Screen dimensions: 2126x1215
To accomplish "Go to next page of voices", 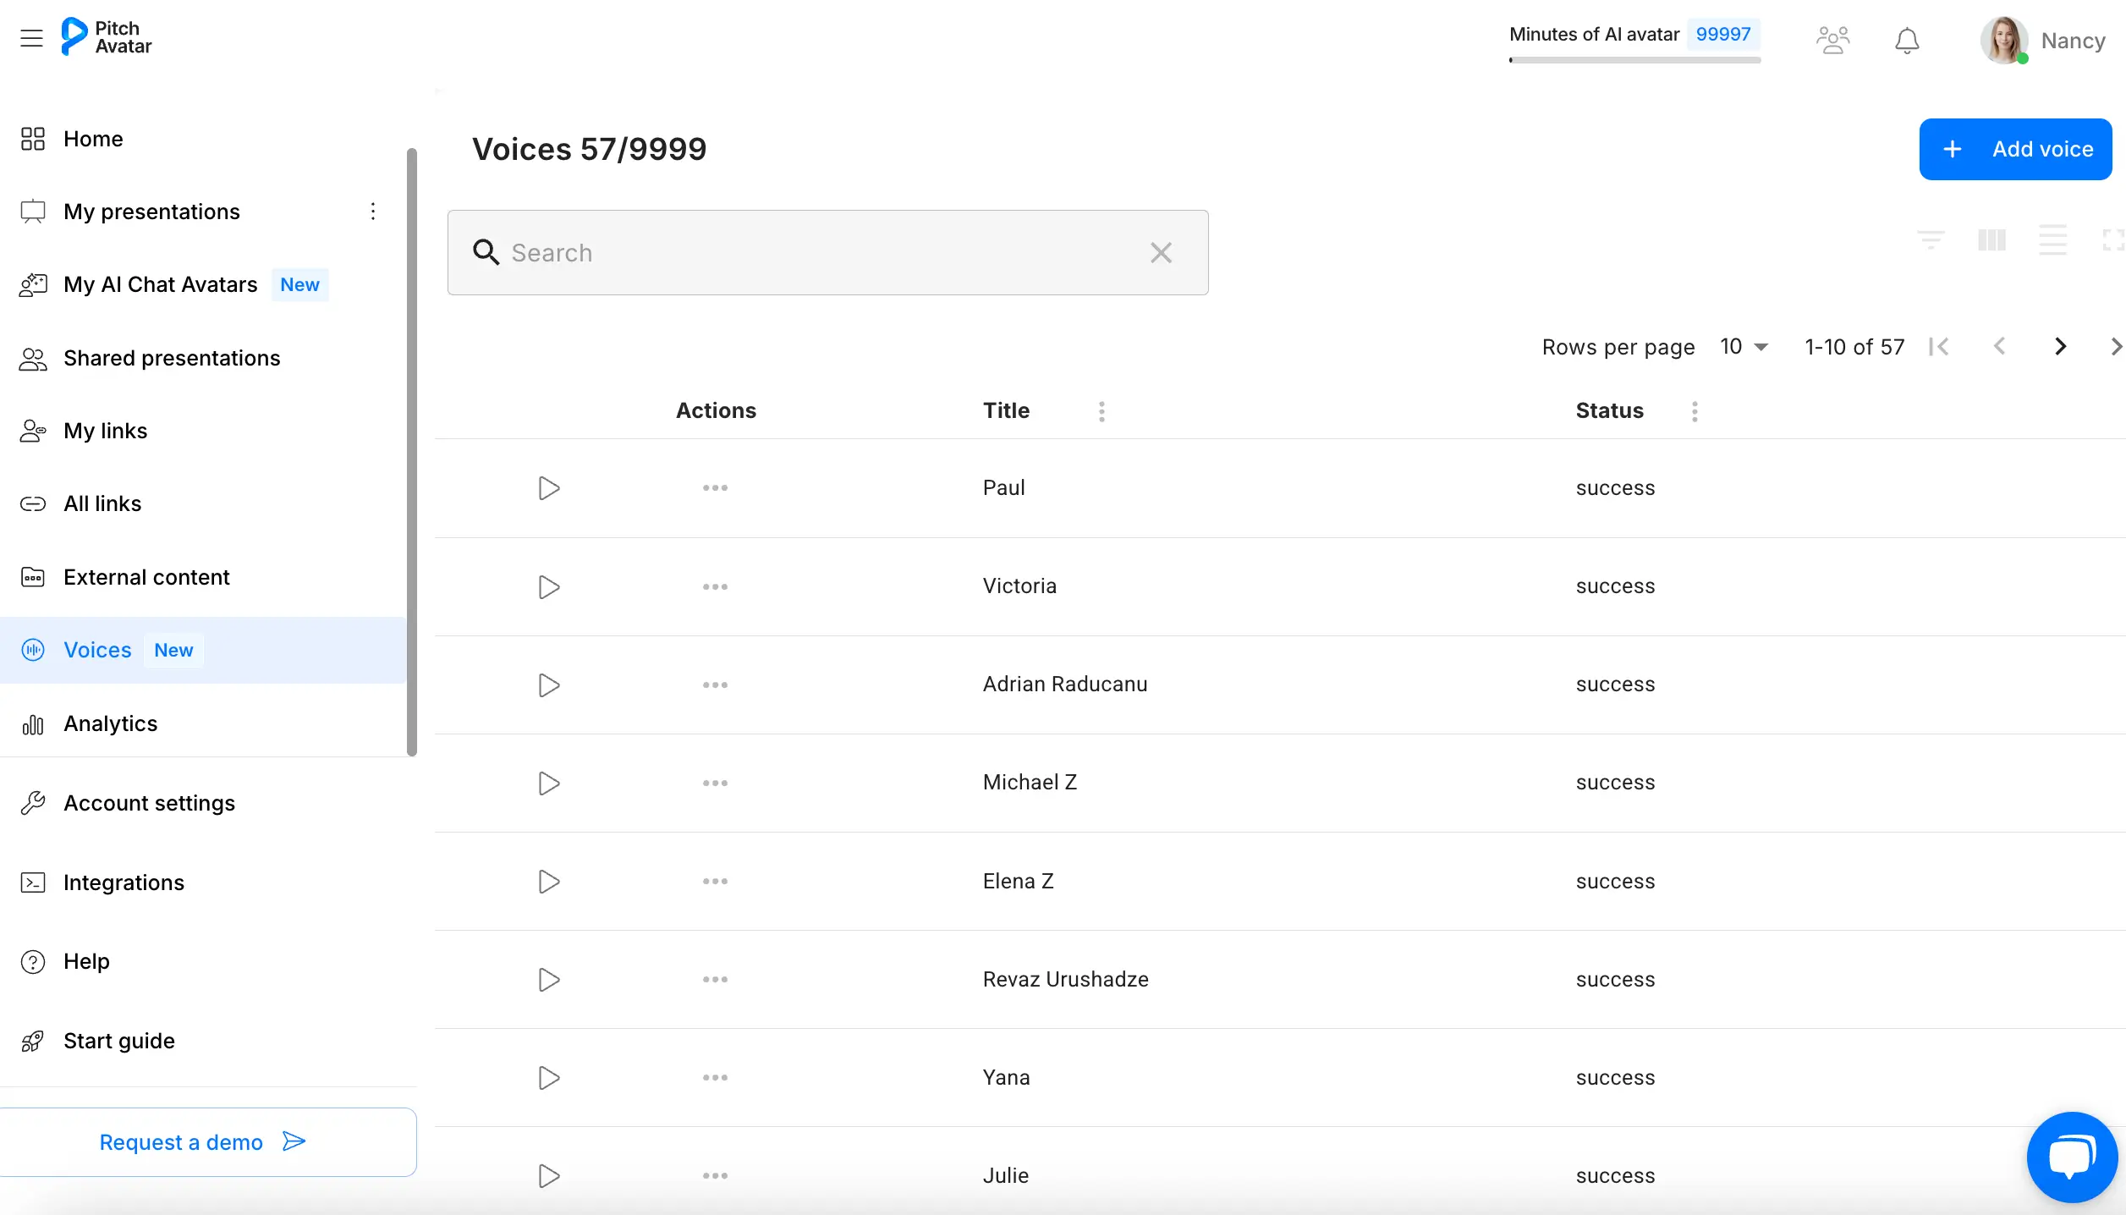I will pyautogui.click(x=2060, y=347).
